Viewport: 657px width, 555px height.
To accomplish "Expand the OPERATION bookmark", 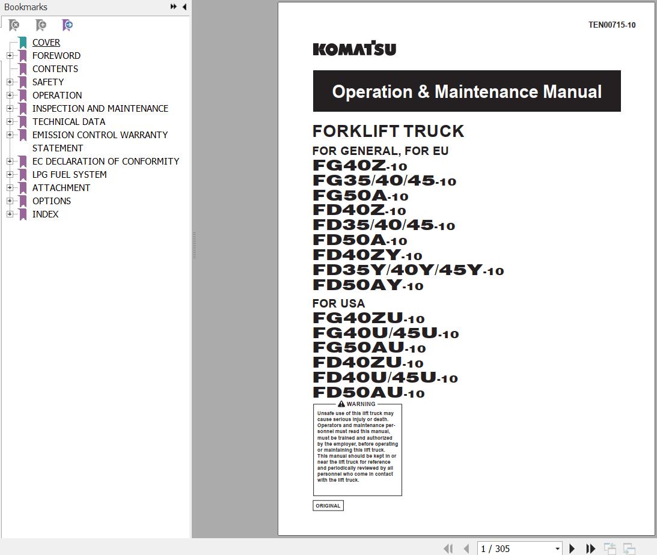I will tap(10, 96).
